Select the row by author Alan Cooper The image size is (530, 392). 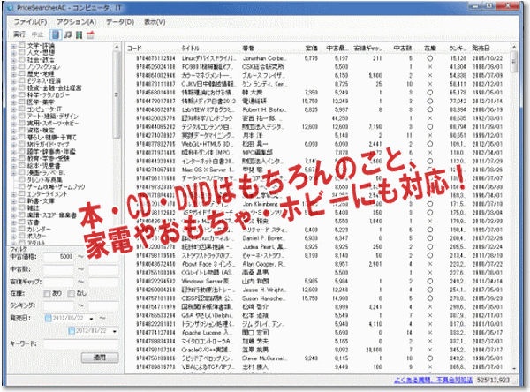(x=319, y=264)
